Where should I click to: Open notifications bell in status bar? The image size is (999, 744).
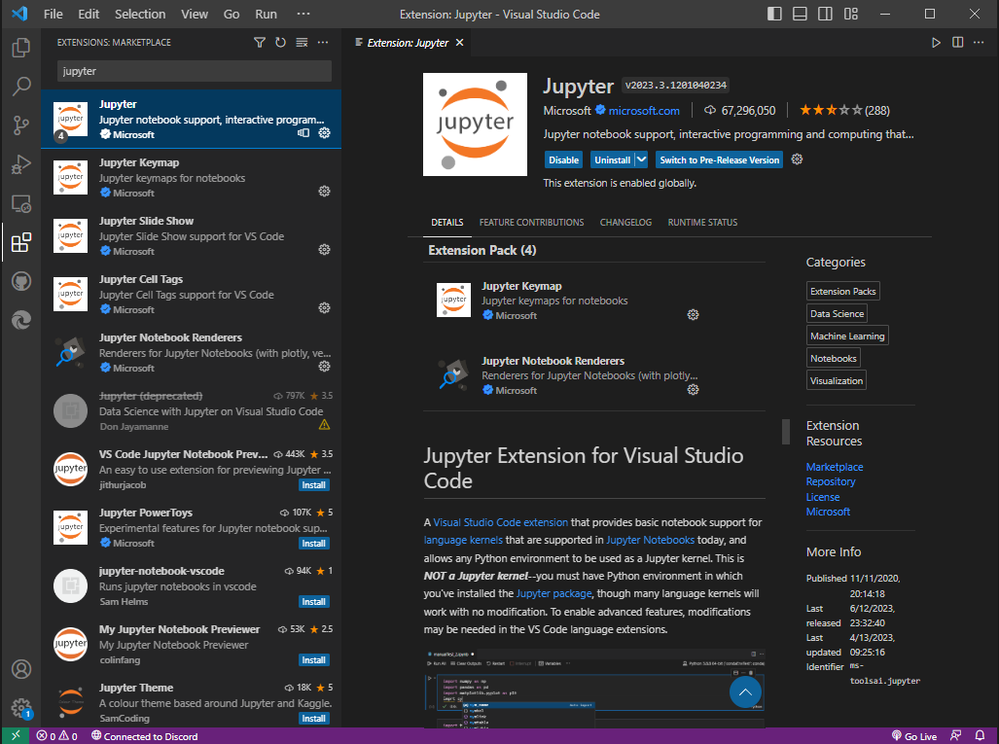pos(981,735)
